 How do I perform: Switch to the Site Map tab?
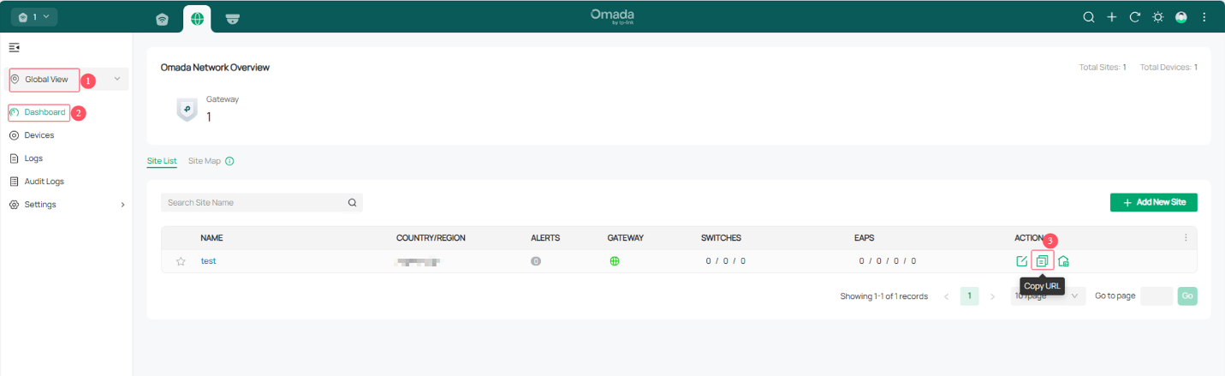pyautogui.click(x=204, y=161)
